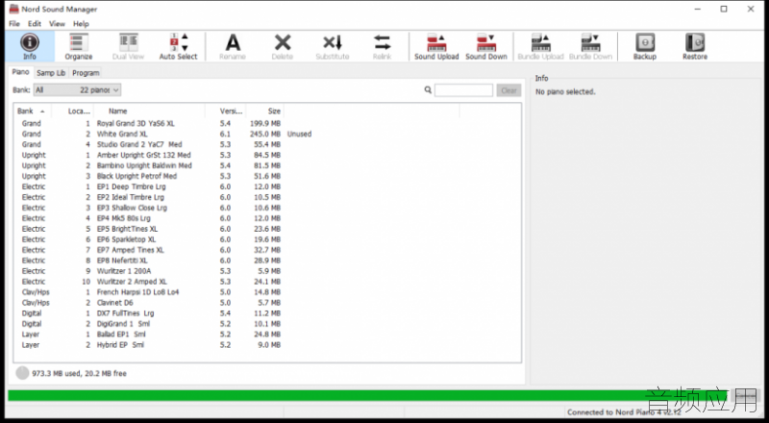
Task: Click into the search input field
Action: 463,90
